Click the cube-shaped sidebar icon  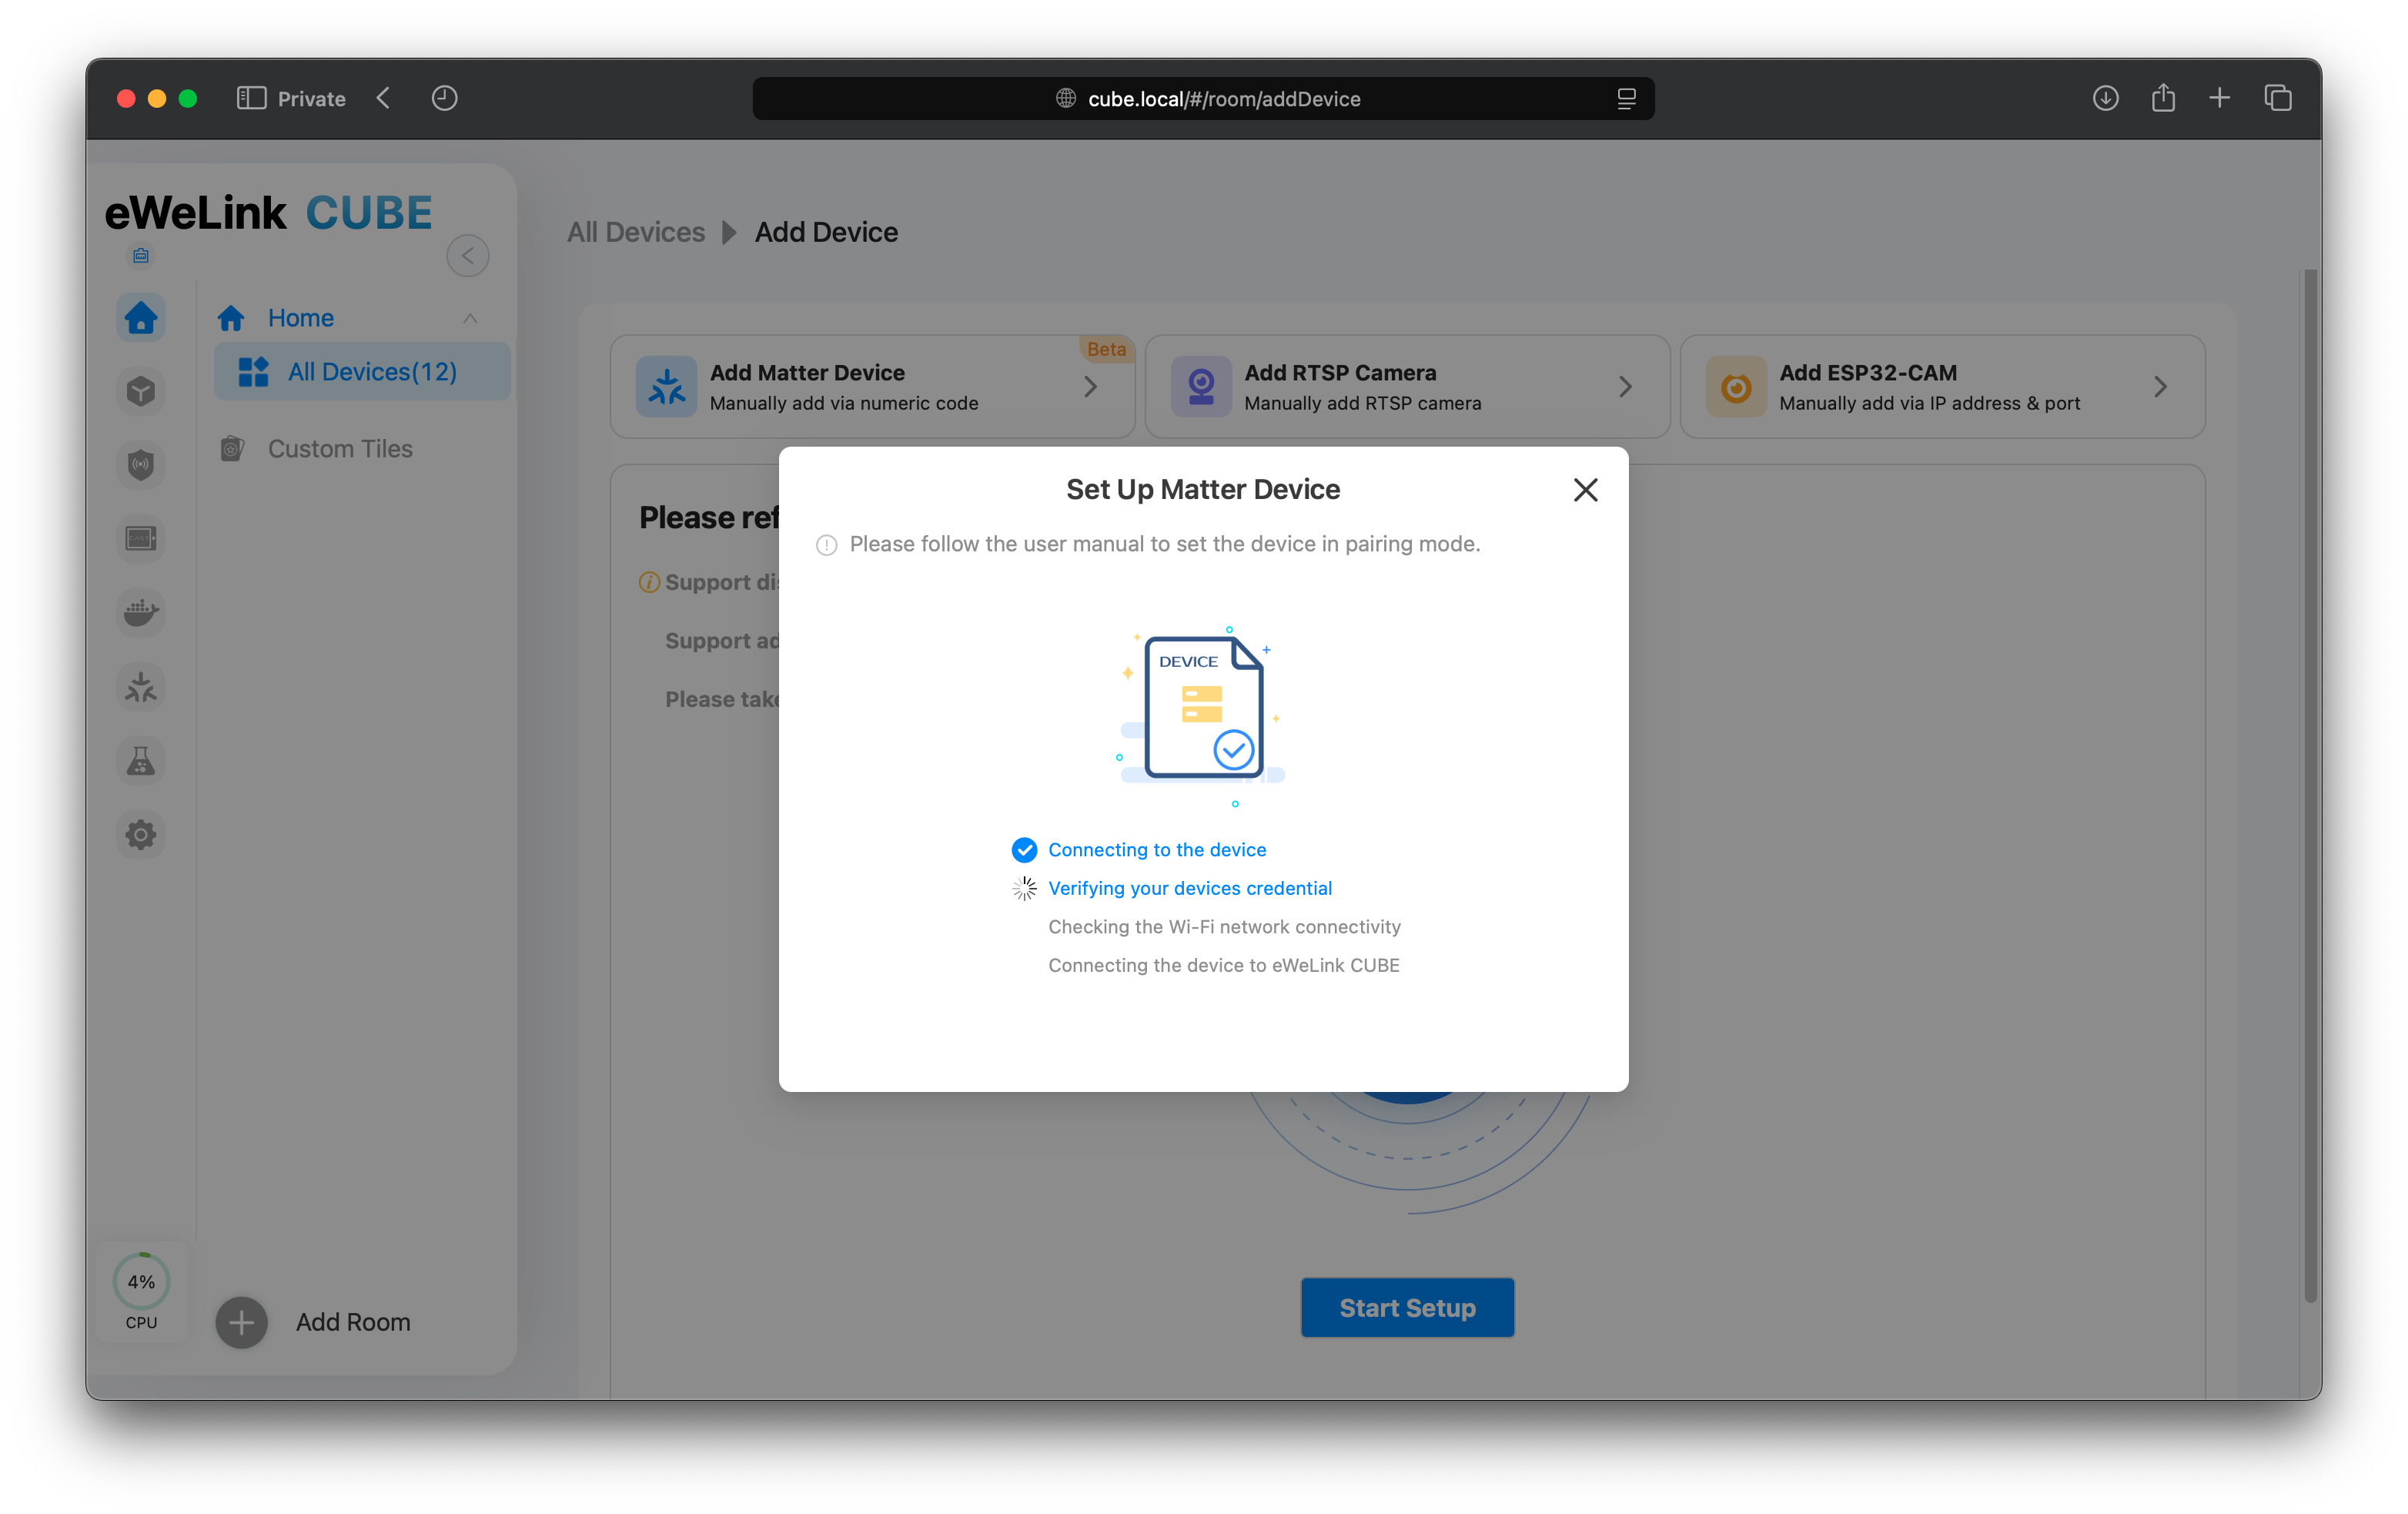click(141, 391)
